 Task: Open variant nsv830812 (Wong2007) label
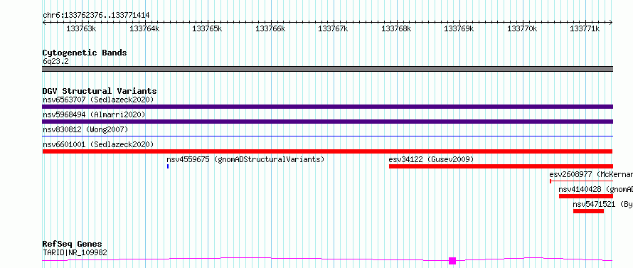tap(85, 129)
